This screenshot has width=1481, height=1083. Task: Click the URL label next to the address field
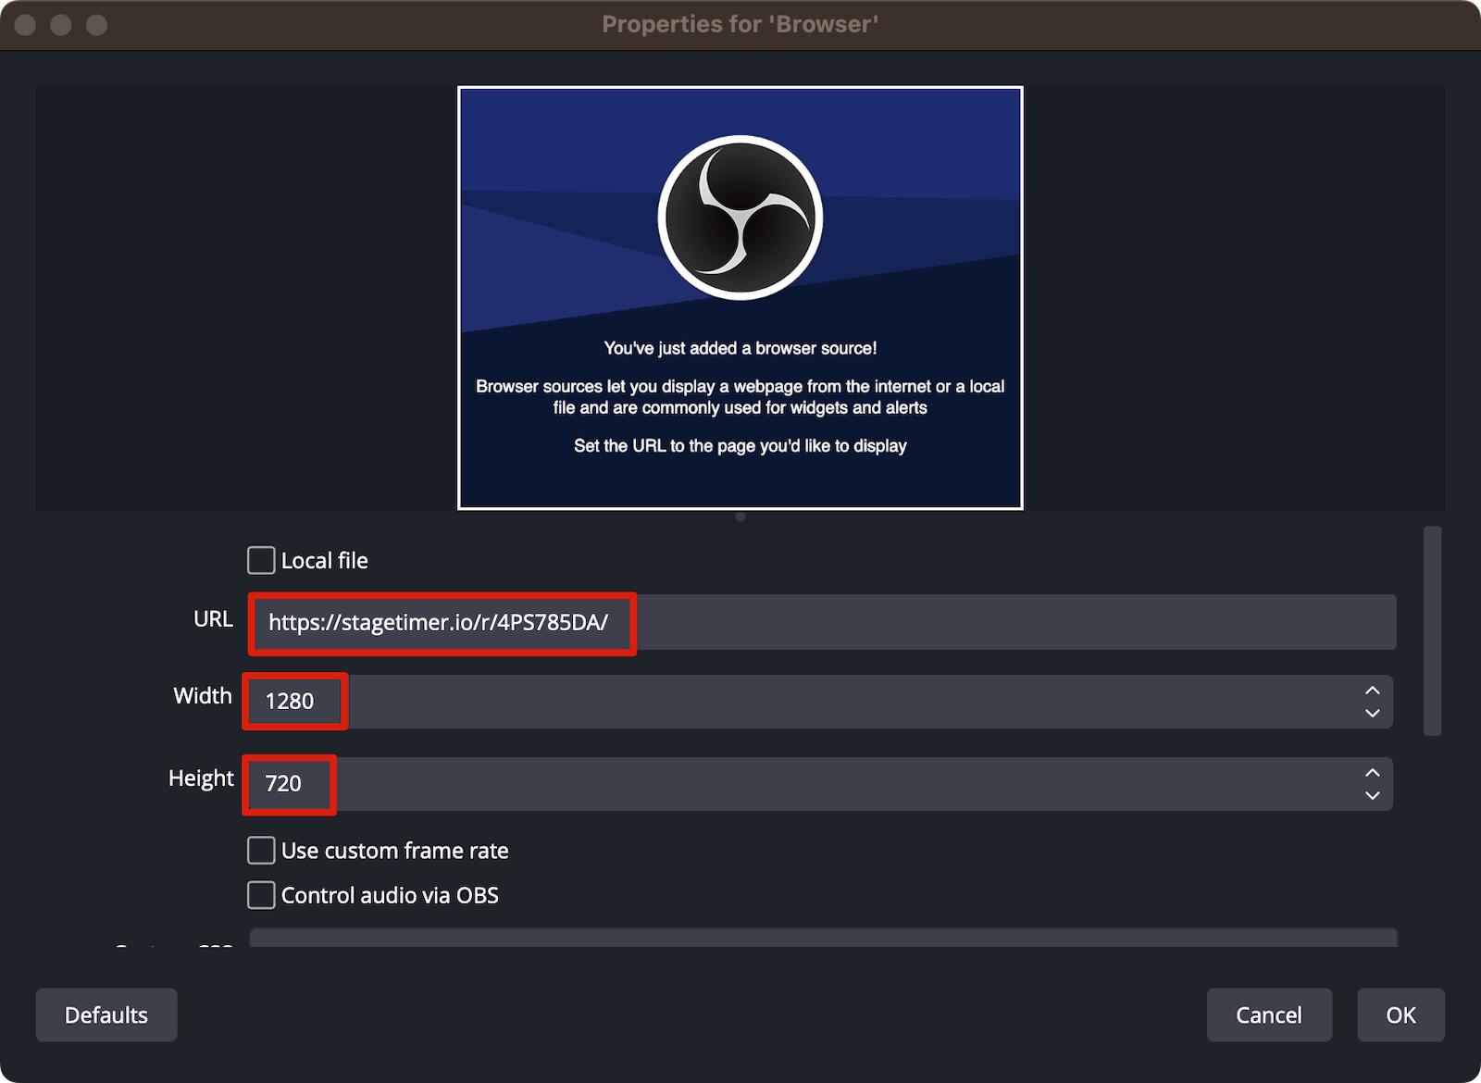213,619
